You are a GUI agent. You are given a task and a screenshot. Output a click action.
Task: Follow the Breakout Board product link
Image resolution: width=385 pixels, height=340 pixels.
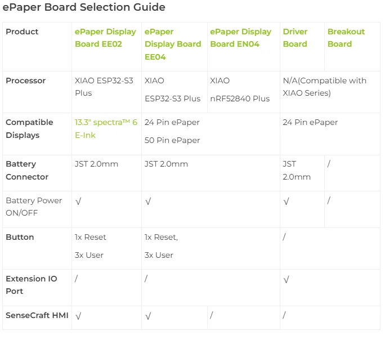346,38
